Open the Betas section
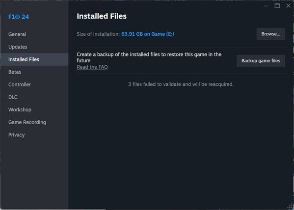The image size is (294, 210). 34,72
